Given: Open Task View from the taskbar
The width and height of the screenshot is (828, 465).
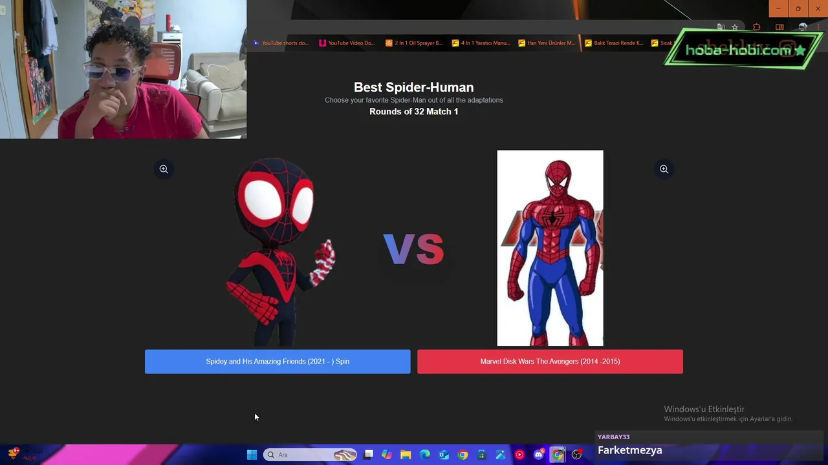Looking at the screenshot, I should click(x=369, y=455).
